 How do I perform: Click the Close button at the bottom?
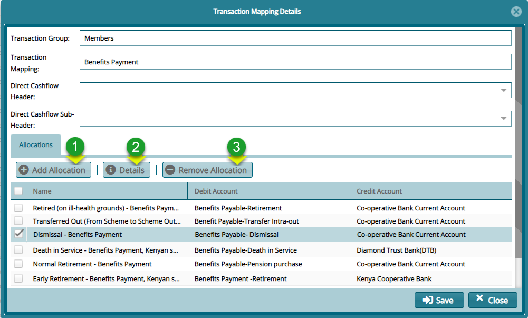(x=493, y=300)
